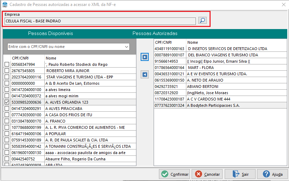Select authorized row DEL BIANCO VIAGENS E TURISMO LTDA
This screenshot has height=181, width=289.
220,55
